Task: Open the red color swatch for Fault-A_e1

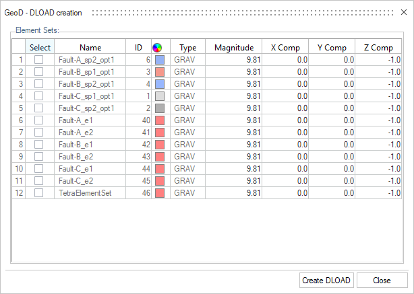Action: (160, 120)
